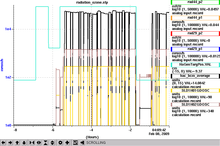Click the 1e0 y-axis tick label

(x=8, y=125)
